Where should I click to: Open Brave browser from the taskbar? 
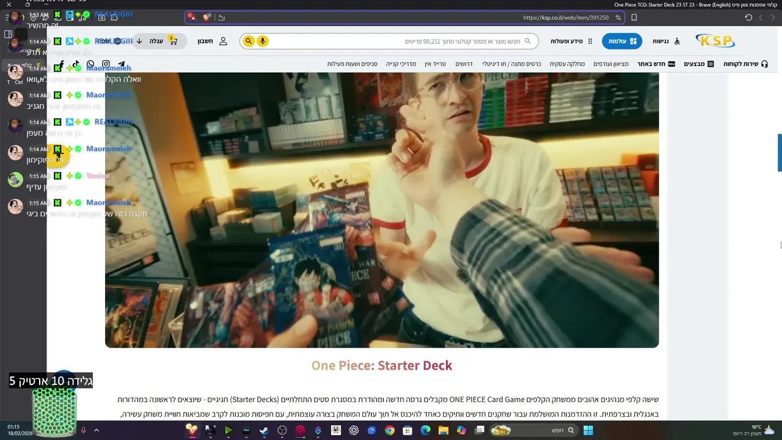[192, 430]
